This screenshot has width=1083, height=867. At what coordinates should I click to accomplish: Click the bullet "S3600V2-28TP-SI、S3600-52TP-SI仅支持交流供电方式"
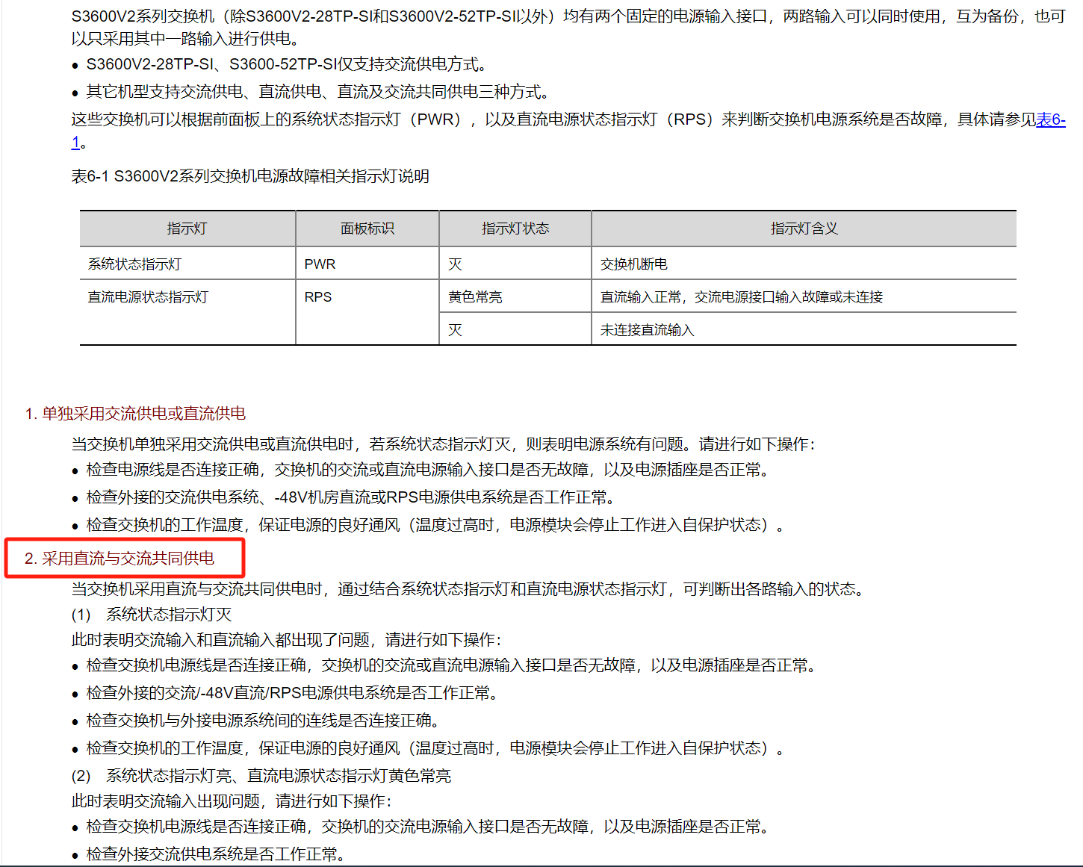click(287, 65)
